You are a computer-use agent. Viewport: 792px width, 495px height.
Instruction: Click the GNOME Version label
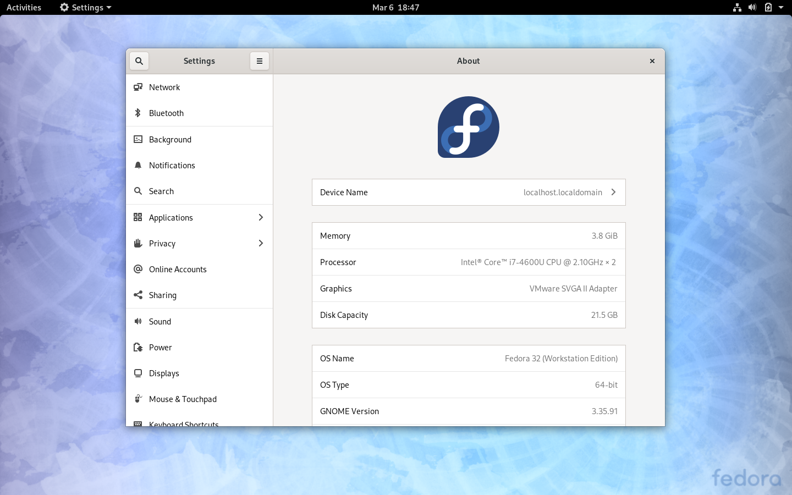349,411
